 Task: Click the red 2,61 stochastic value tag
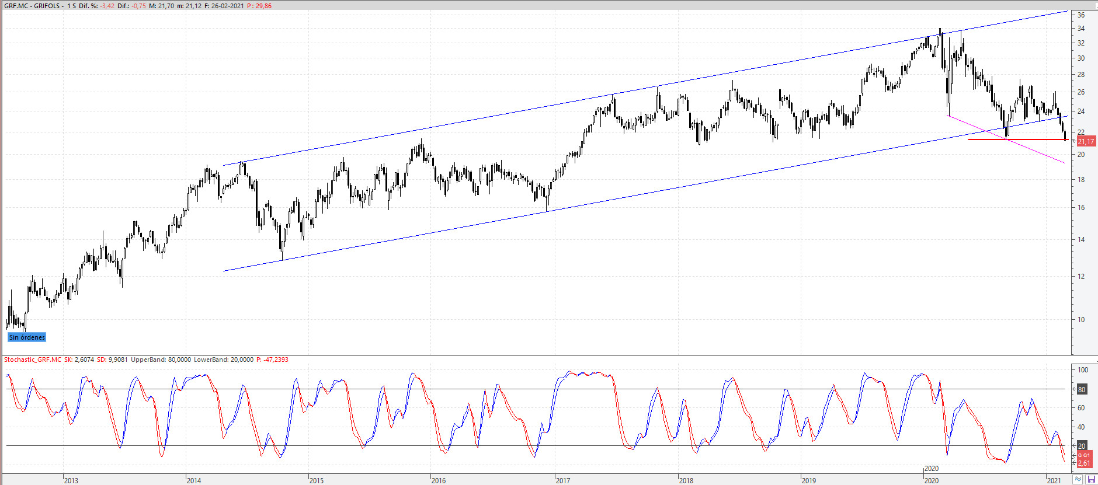click(1084, 463)
